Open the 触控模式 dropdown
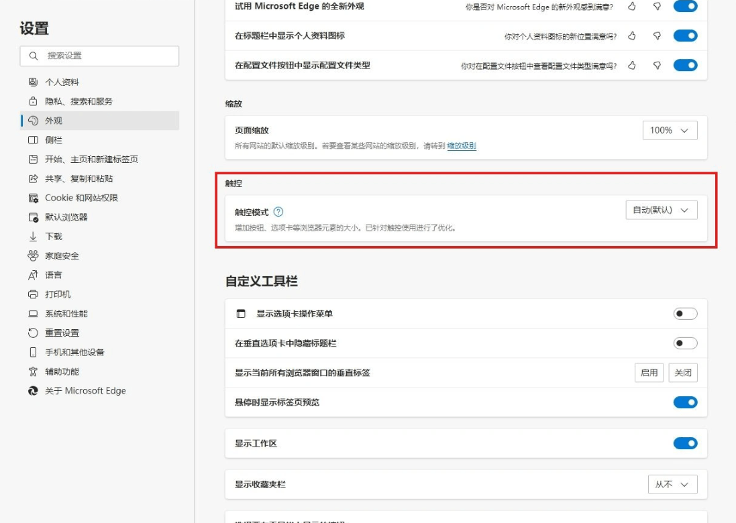Image resolution: width=736 pixels, height=523 pixels. click(661, 210)
